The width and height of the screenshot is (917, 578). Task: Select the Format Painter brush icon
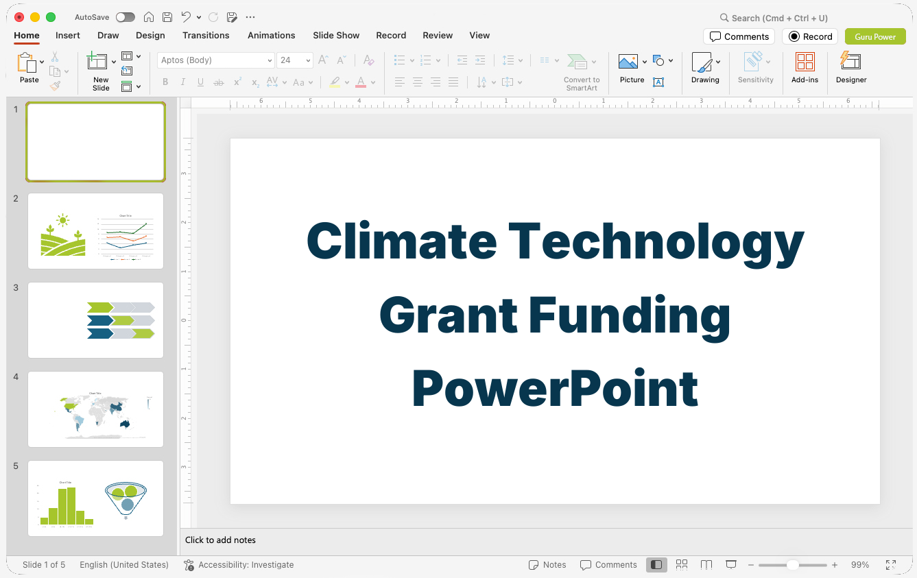click(55, 86)
